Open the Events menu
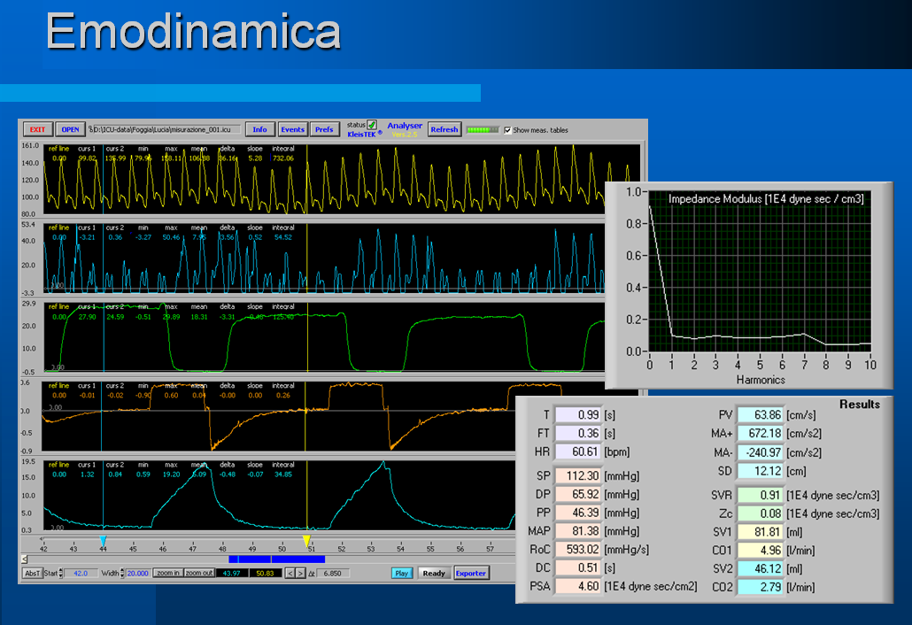This screenshot has height=625, width=912. 292,129
